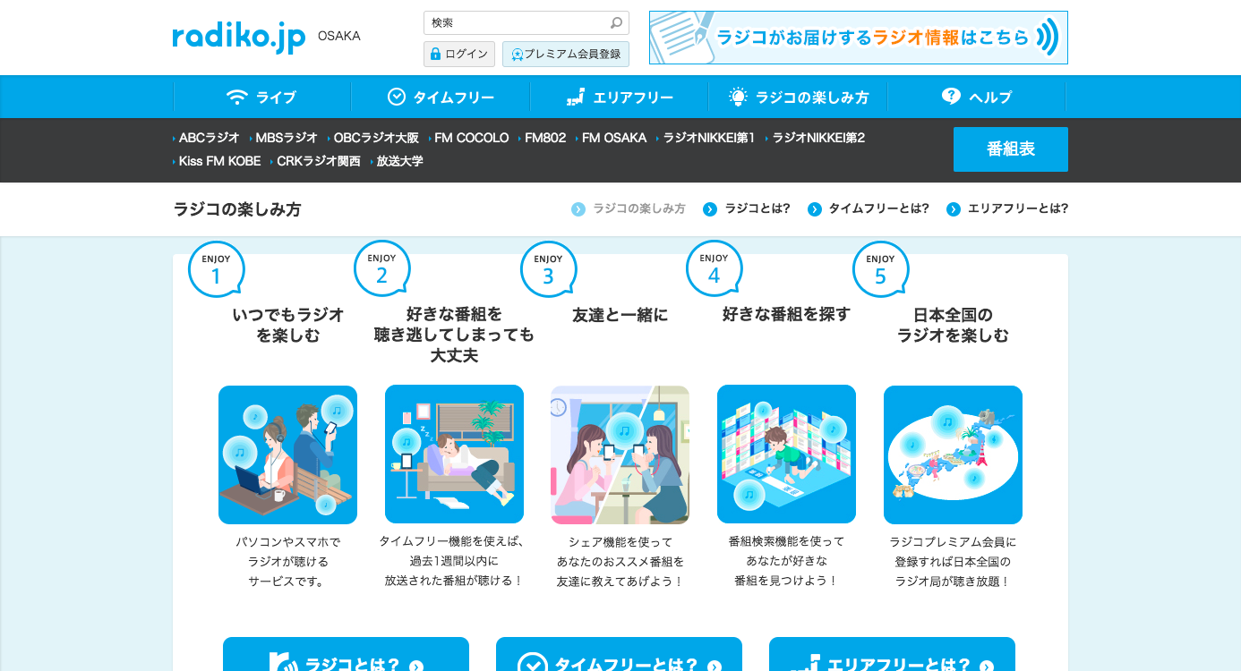Click the search magnifier icon

pos(616,23)
